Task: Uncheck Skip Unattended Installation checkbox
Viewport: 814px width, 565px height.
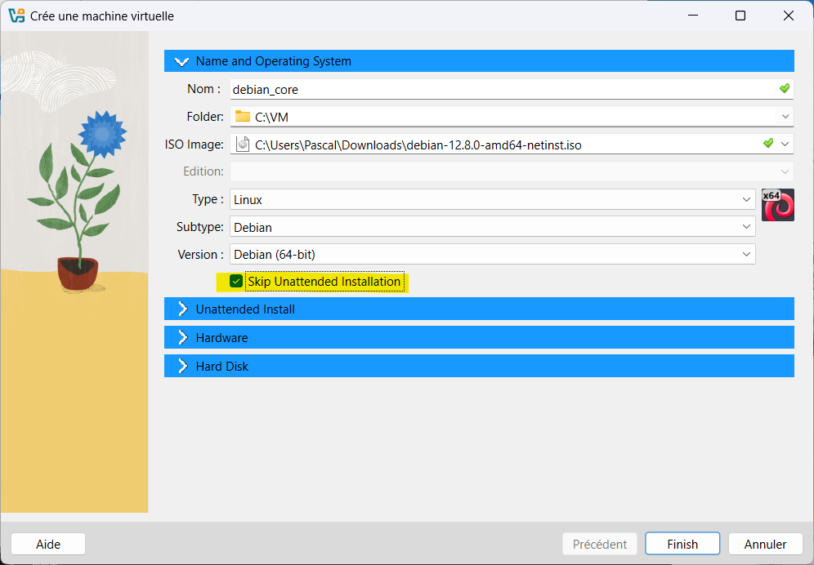Action: 236,281
